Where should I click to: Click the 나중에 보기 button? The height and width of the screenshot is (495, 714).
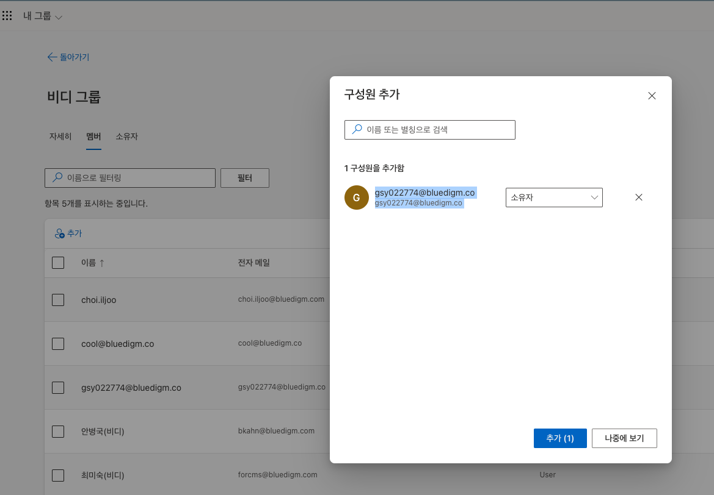pyautogui.click(x=624, y=438)
